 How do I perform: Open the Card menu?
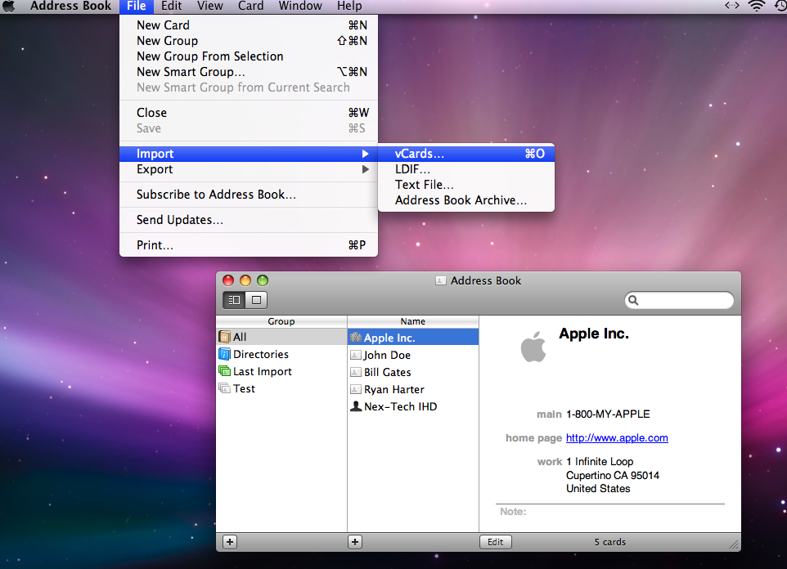pos(250,6)
